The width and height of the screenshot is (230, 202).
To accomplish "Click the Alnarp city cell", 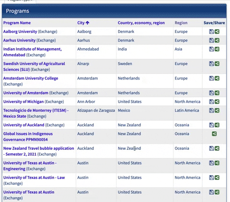I will point(83,64).
